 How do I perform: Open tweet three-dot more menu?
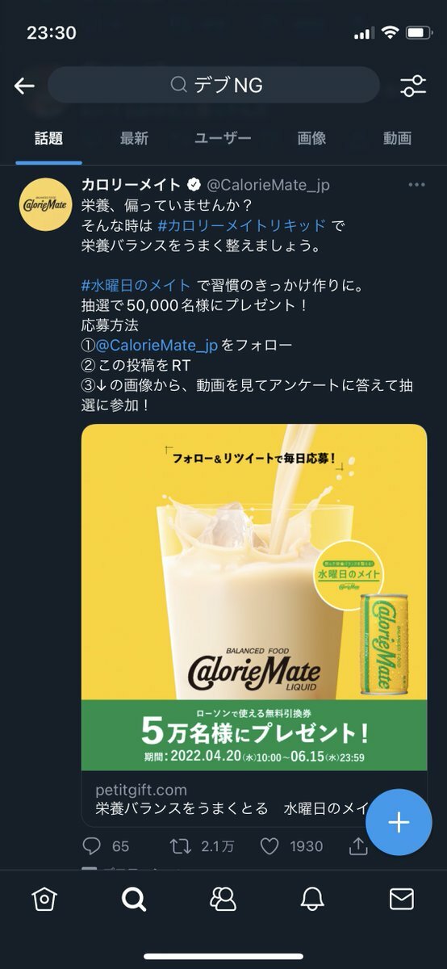coord(416,185)
